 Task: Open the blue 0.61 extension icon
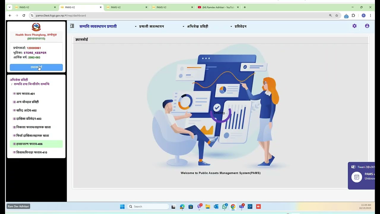pos(346,16)
